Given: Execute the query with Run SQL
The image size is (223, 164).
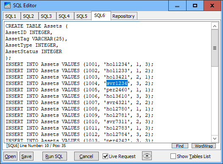Looking at the screenshot, I should tap(54, 156).
